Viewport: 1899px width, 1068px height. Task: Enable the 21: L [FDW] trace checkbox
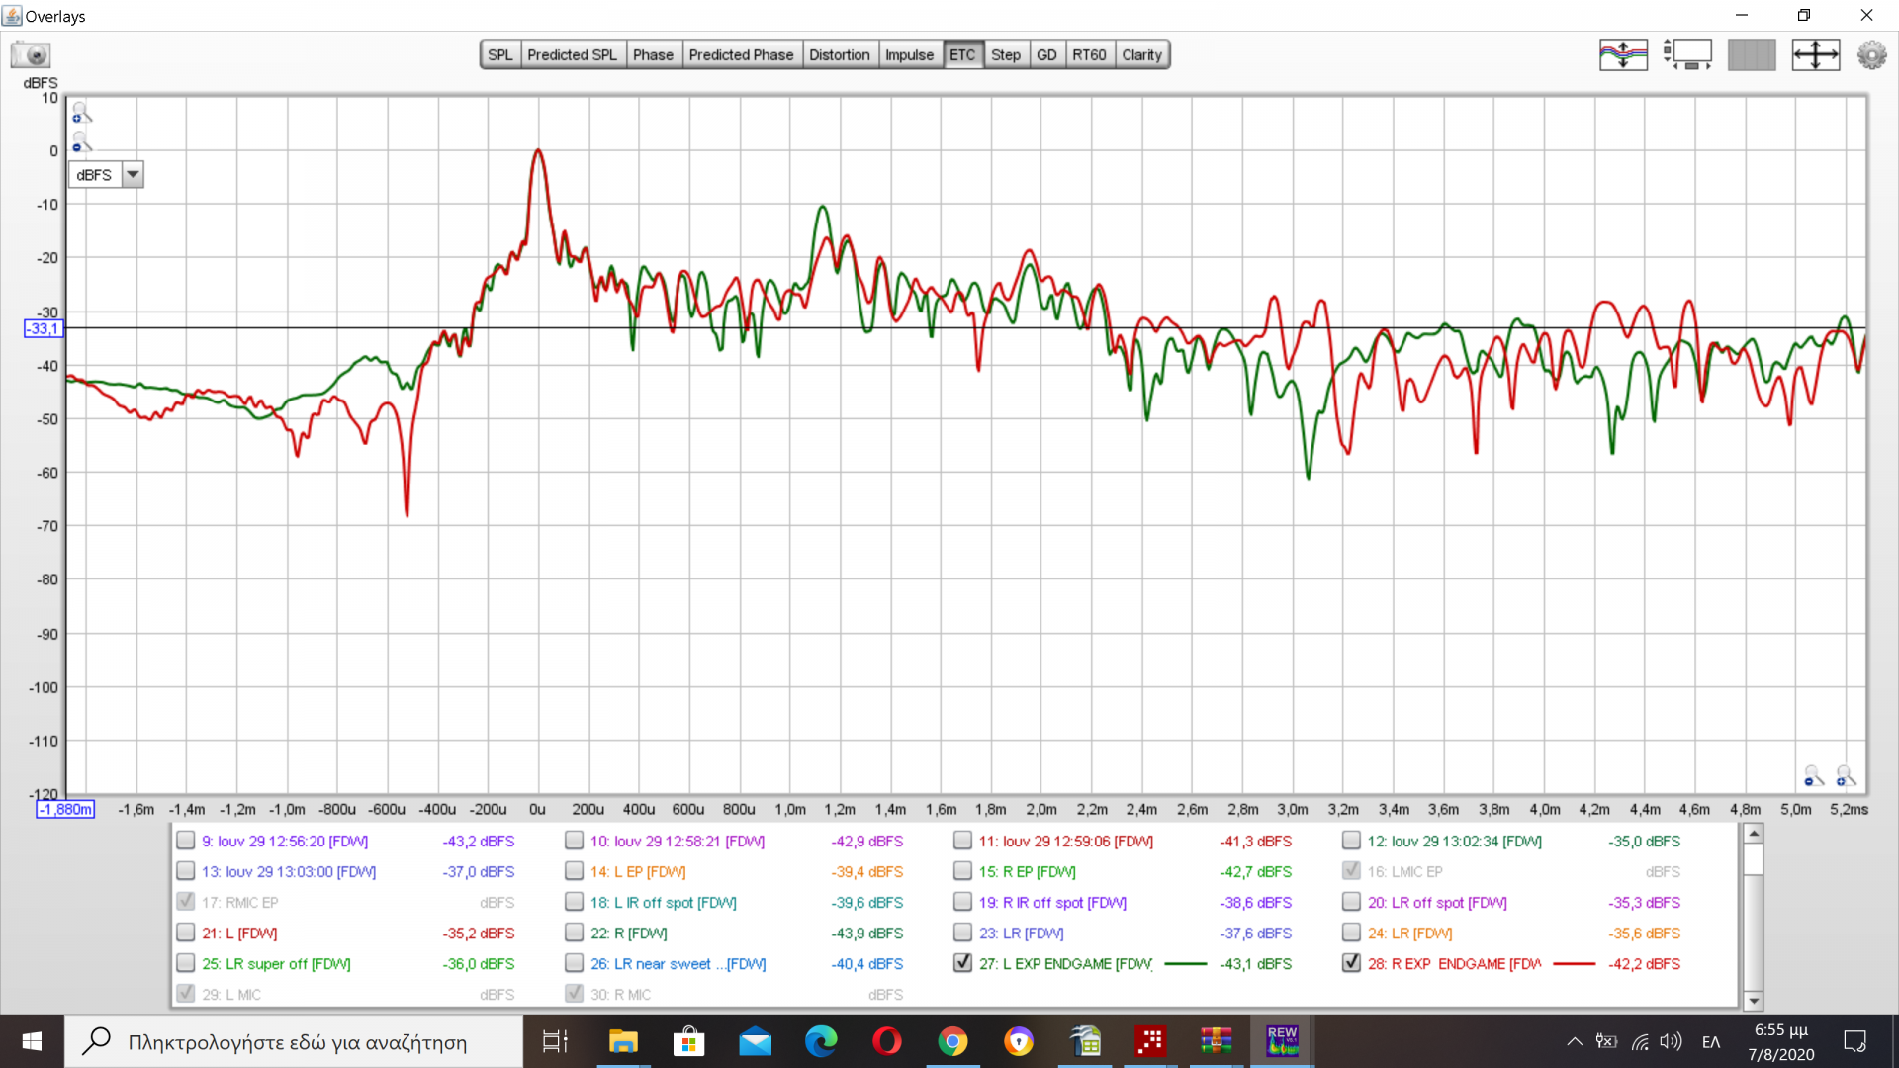(185, 933)
